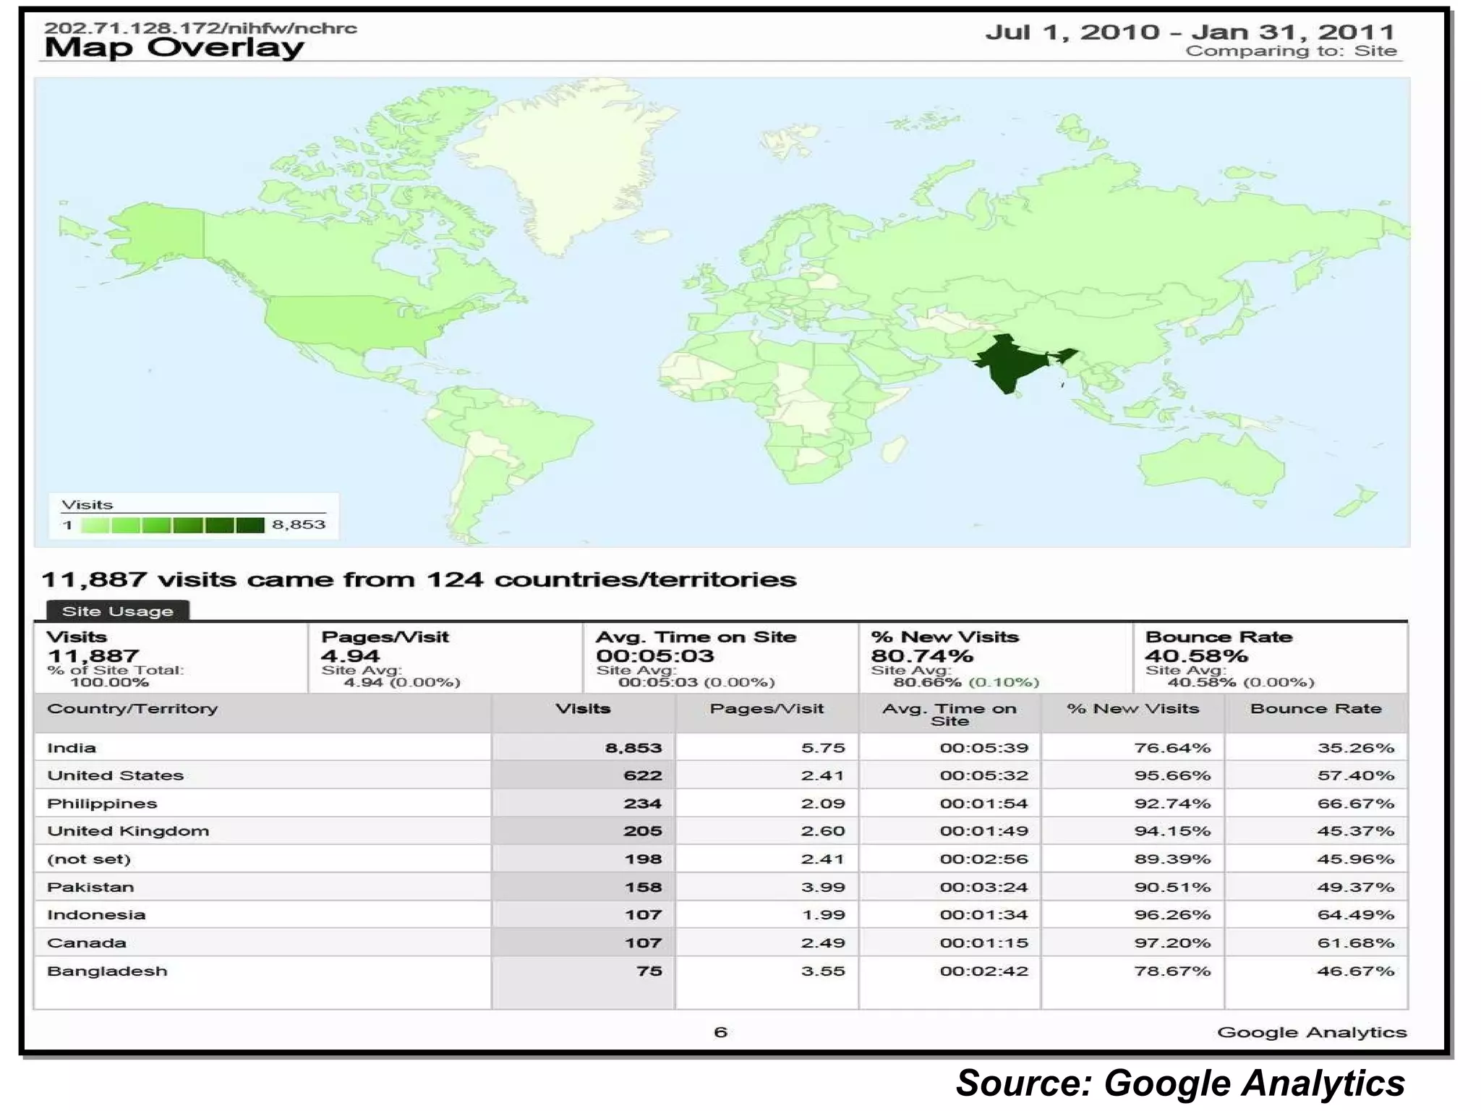Click the summary Visits 11,887 metric box
The width and height of the screenshot is (1481, 1111).
(171, 658)
